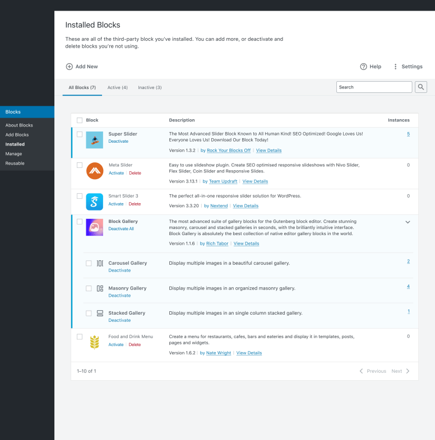
Task: Click the Block Gallery logo icon
Action: click(x=94, y=227)
